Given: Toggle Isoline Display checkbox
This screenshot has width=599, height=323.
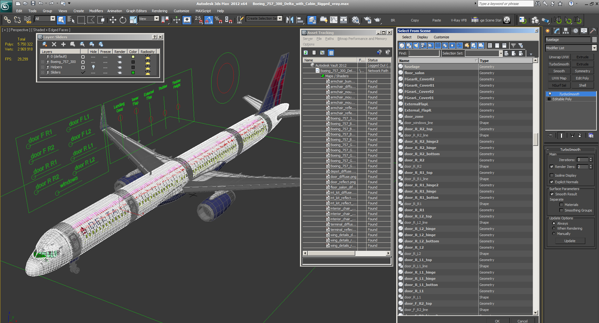Looking at the screenshot, I should 552,175.
